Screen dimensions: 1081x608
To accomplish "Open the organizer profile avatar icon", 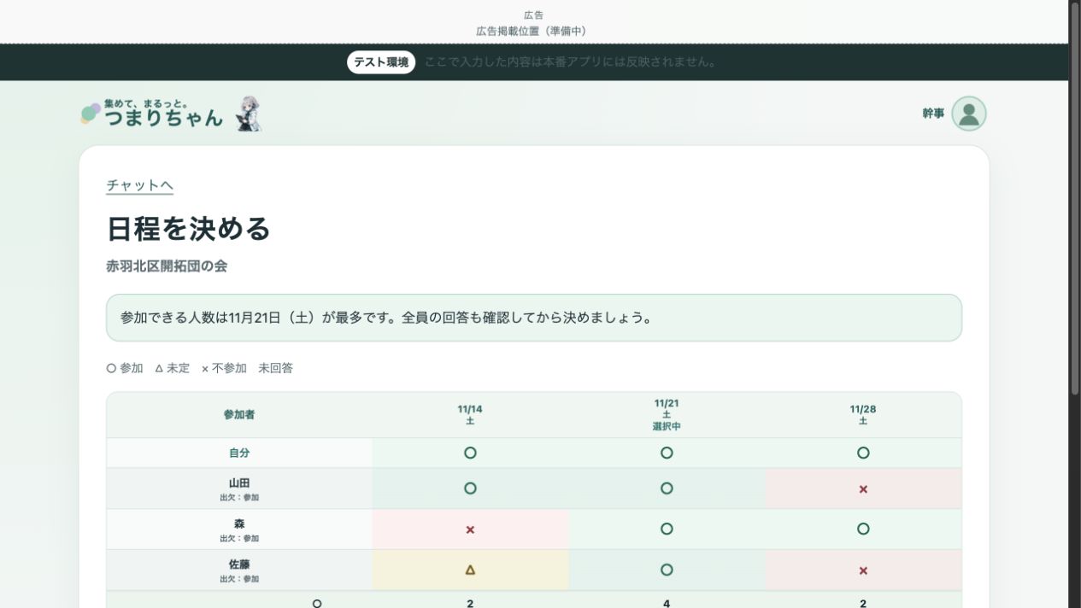I will click(968, 113).
